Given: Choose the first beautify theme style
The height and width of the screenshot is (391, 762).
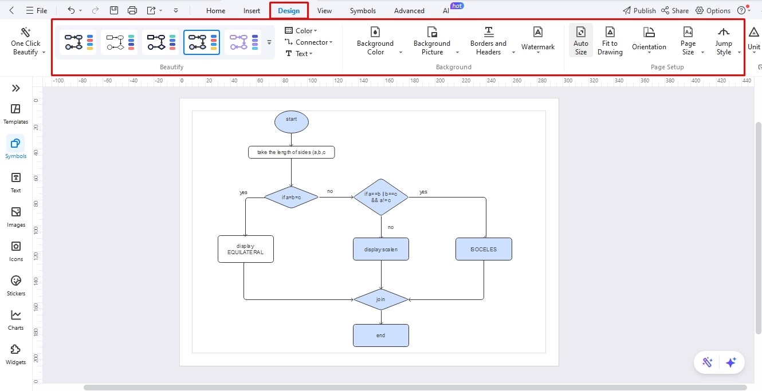Looking at the screenshot, I should tap(77, 42).
